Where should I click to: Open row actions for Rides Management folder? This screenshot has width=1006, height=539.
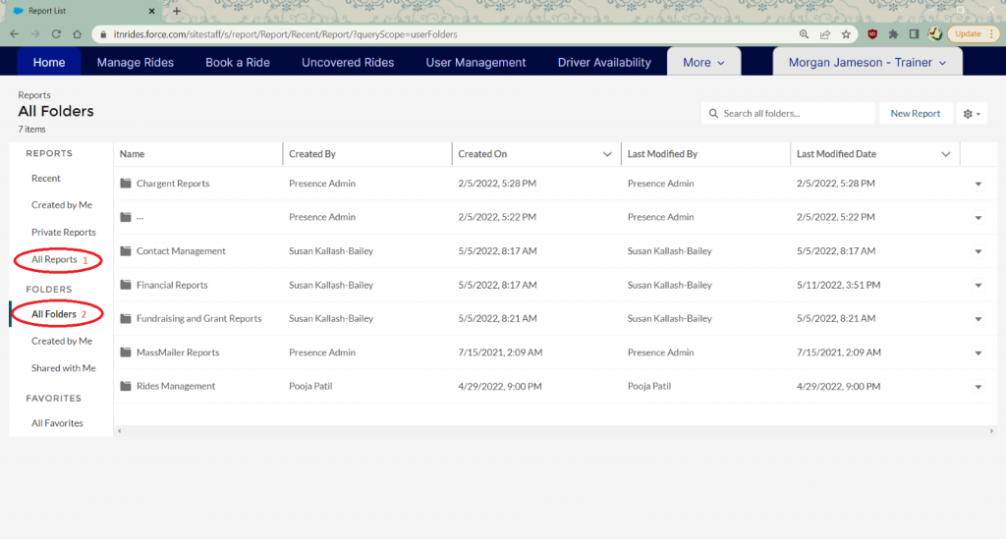click(978, 387)
